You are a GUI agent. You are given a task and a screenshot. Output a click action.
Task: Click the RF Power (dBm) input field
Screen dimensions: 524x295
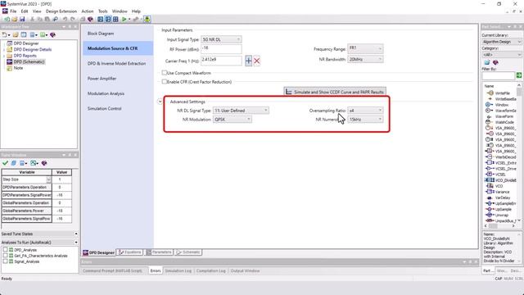point(221,49)
